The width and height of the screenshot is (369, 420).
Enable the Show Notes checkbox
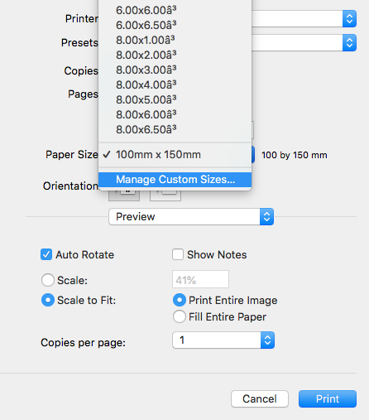coord(178,254)
